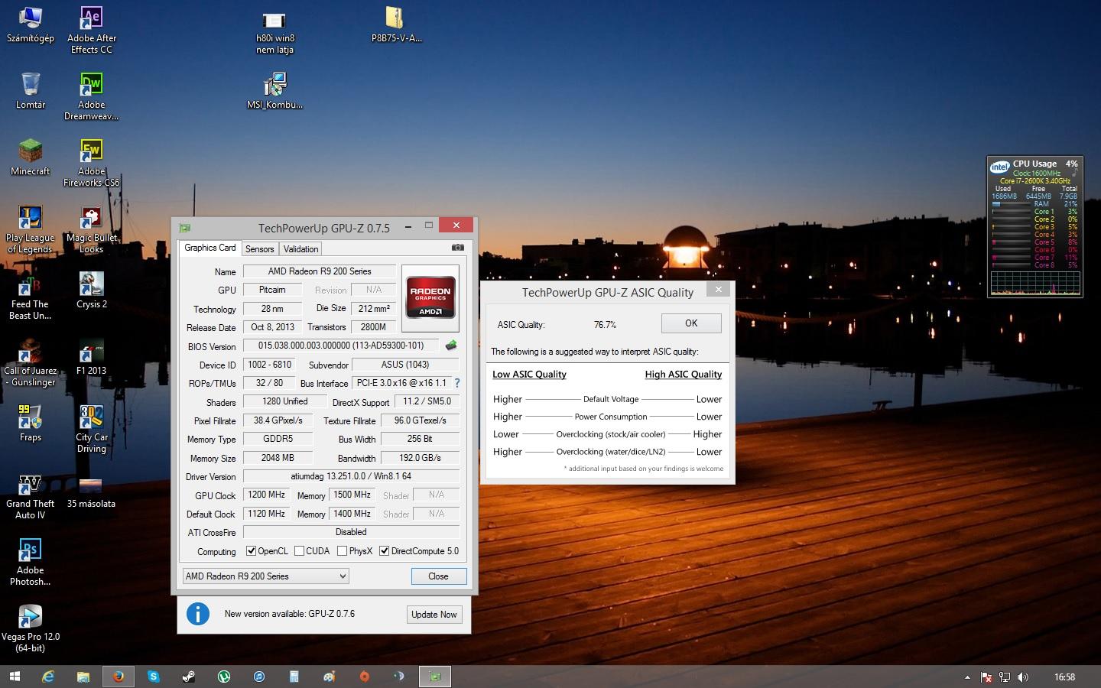Click the File Explorer taskbar icon

coord(83,677)
